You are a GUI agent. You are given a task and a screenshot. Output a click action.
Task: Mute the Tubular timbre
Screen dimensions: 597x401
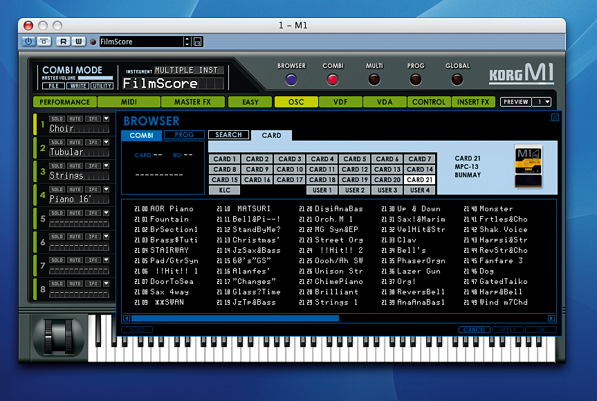click(x=75, y=143)
